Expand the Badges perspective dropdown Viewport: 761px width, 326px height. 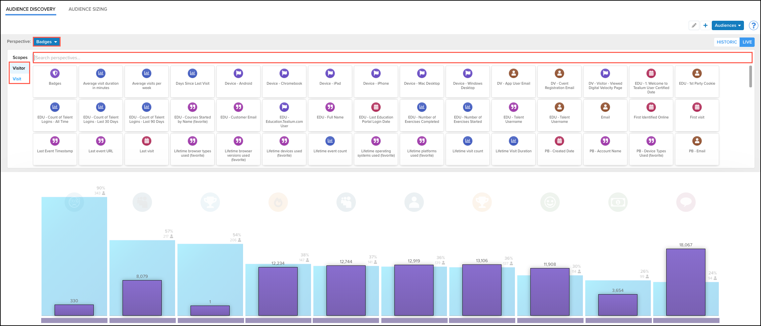pyautogui.click(x=47, y=42)
